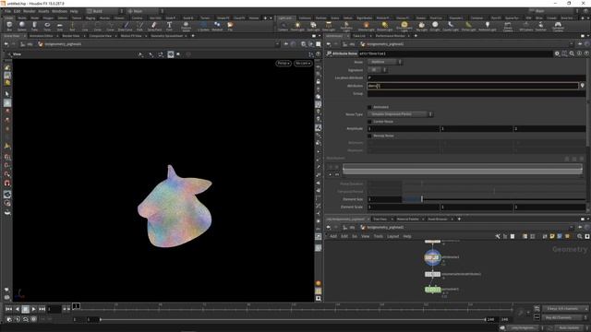Click the viewport snapping magnet icon
The width and height of the screenshot is (591, 332).
(7, 184)
